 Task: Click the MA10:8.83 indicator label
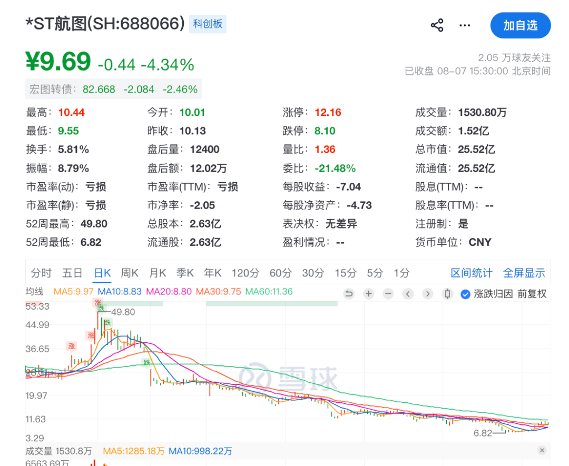(x=120, y=292)
